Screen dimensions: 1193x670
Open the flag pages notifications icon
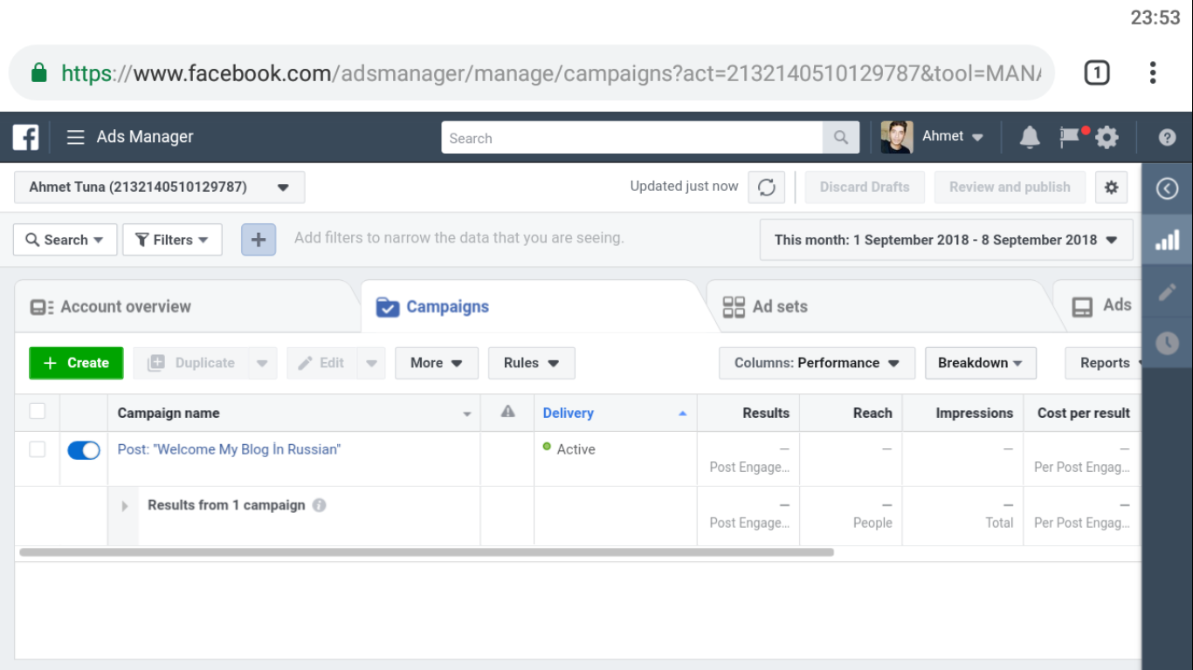coord(1070,137)
